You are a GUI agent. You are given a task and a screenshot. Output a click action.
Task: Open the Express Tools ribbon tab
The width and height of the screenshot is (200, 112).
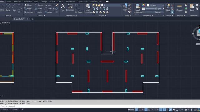[82, 2]
